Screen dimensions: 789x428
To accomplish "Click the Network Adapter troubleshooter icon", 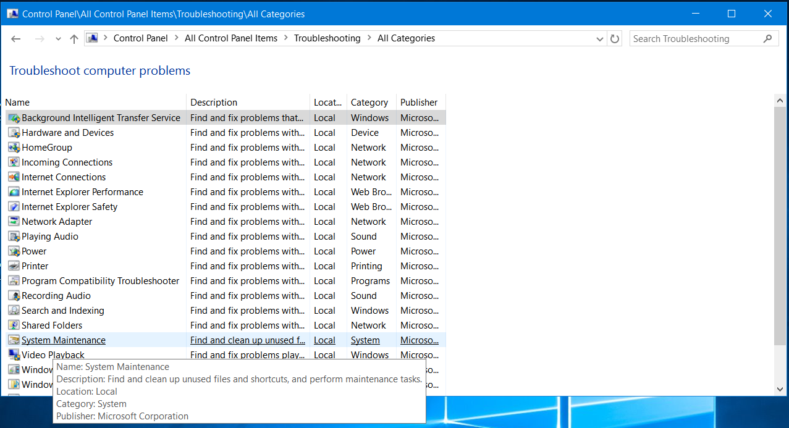I will (x=14, y=222).
